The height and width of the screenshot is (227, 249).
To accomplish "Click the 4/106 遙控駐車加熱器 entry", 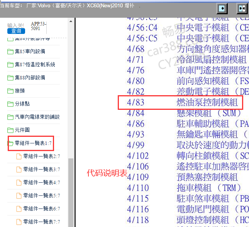I will [188, 166].
